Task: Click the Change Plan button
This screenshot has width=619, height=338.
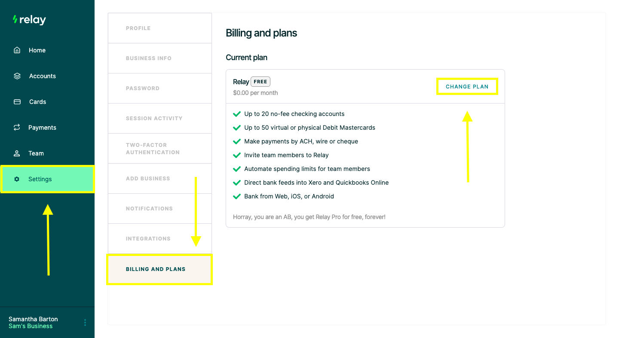Action: [467, 86]
